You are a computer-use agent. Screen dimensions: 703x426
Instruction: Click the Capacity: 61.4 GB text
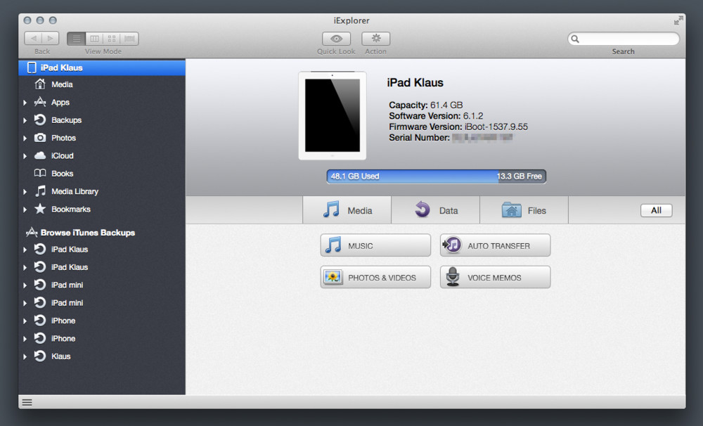pos(425,105)
